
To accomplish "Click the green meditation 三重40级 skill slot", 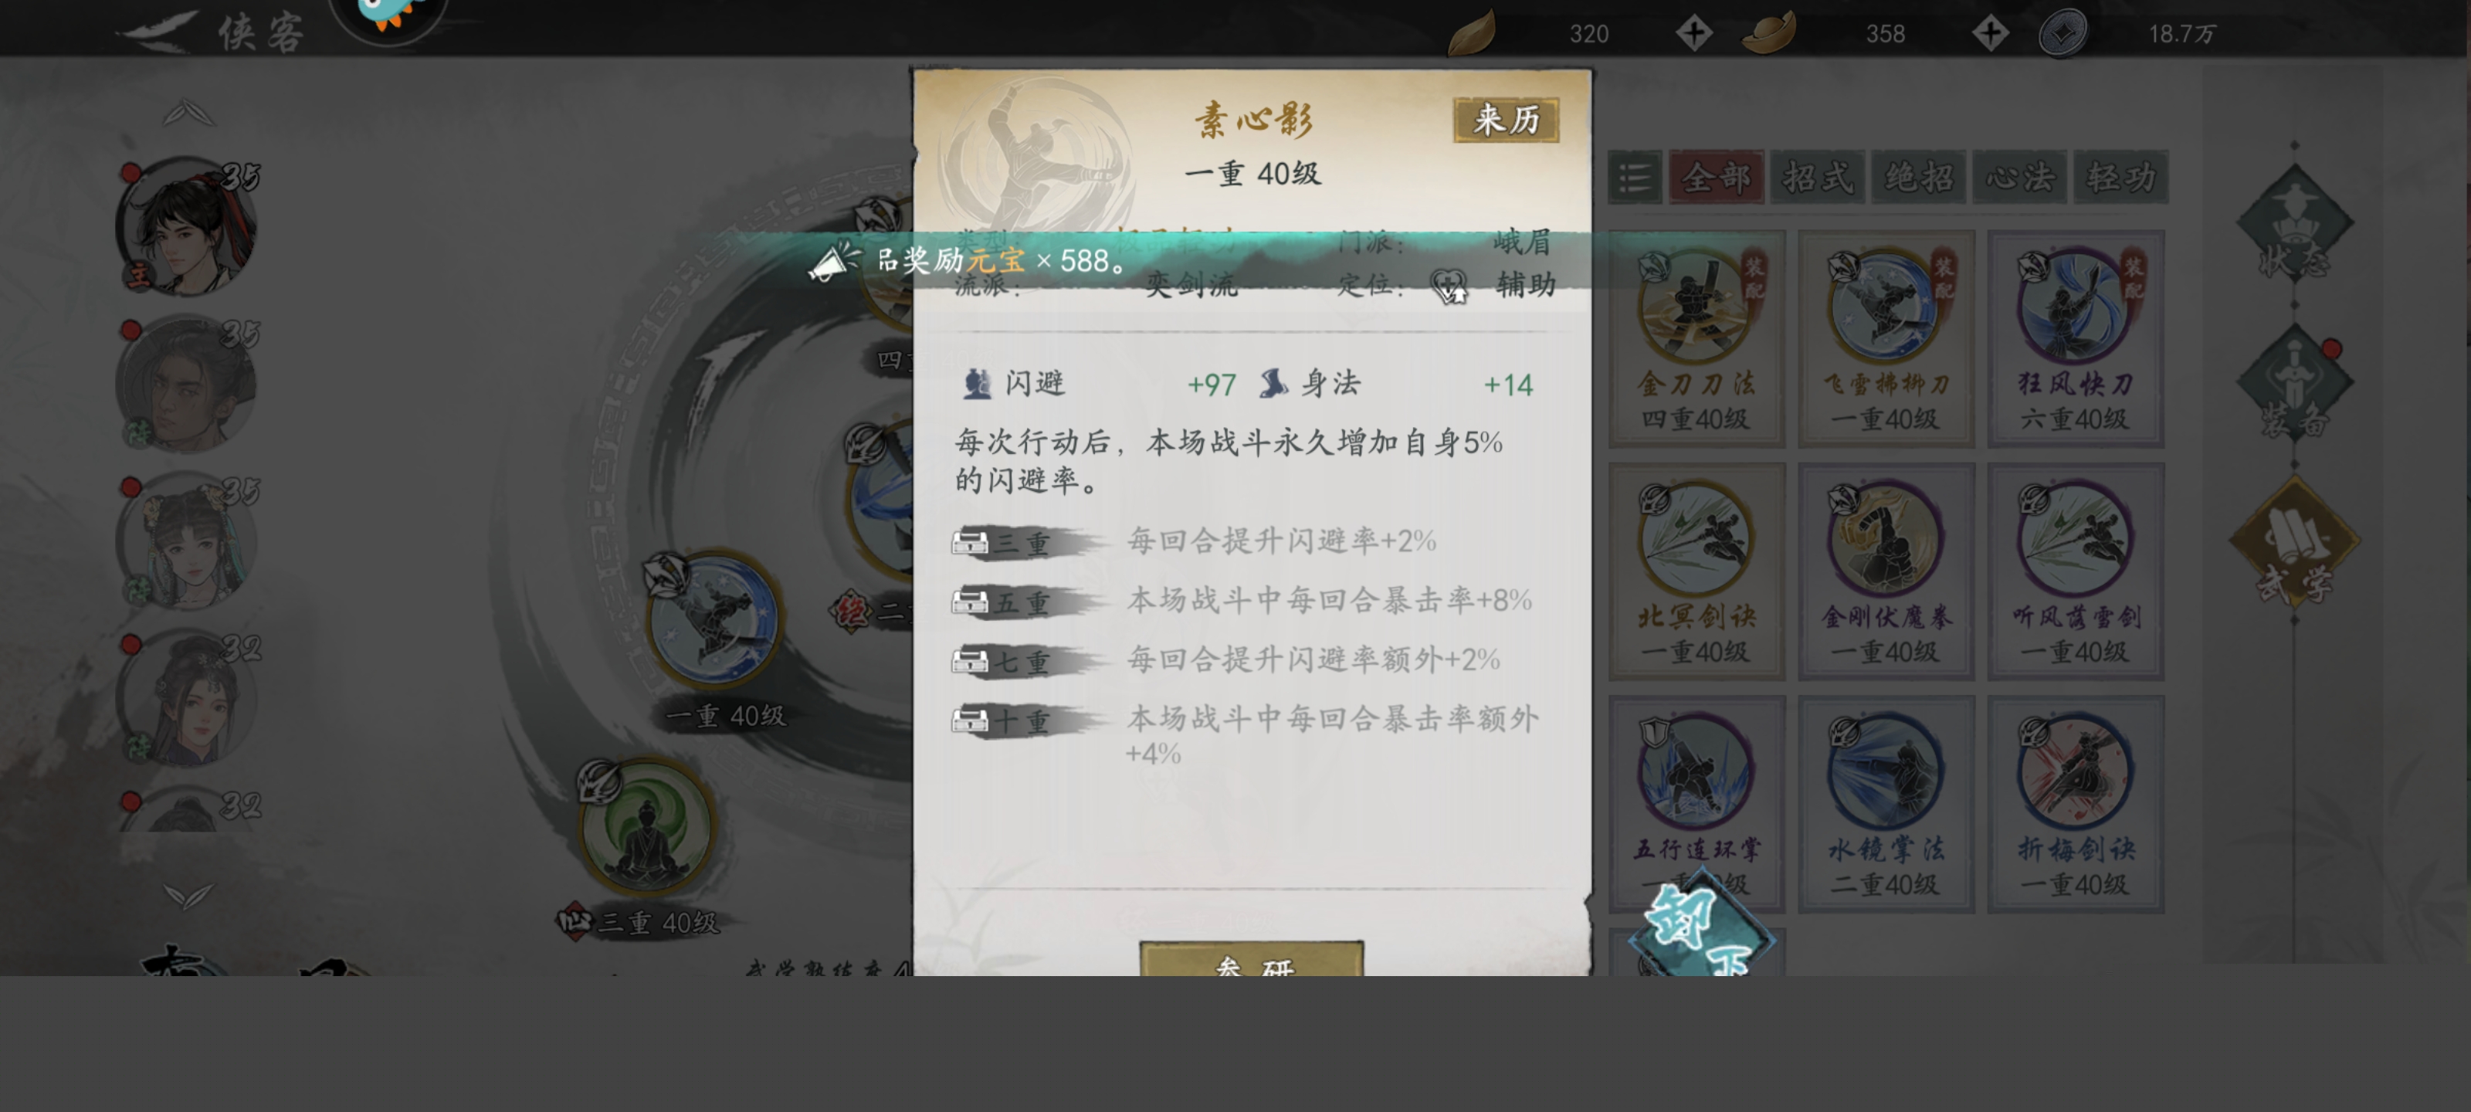I will click(x=646, y=827).
